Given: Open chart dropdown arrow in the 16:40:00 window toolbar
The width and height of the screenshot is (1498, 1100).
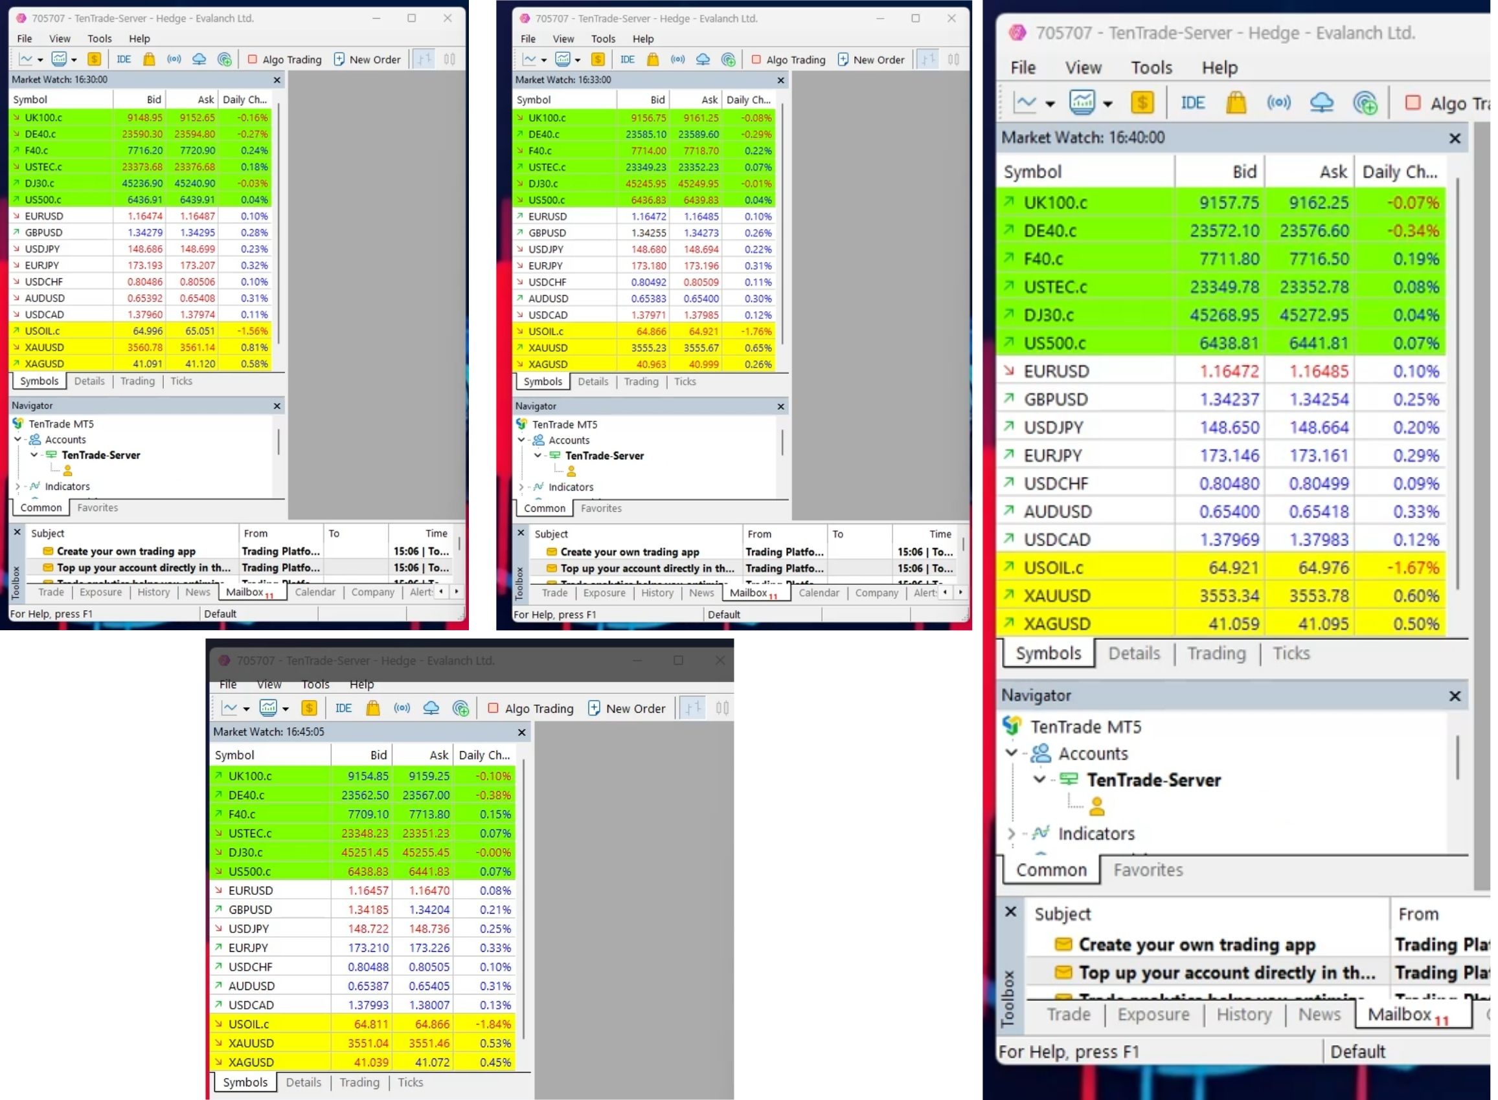Looking at the screenshot, I should click(1050, 104).
